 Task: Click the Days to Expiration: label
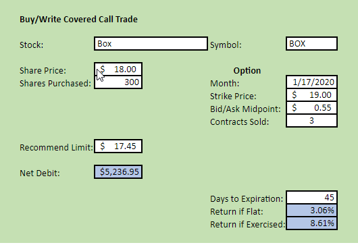247,199
